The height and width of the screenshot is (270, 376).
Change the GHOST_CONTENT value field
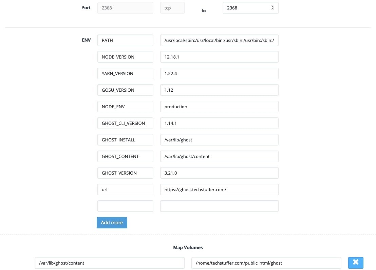point(219,156)
